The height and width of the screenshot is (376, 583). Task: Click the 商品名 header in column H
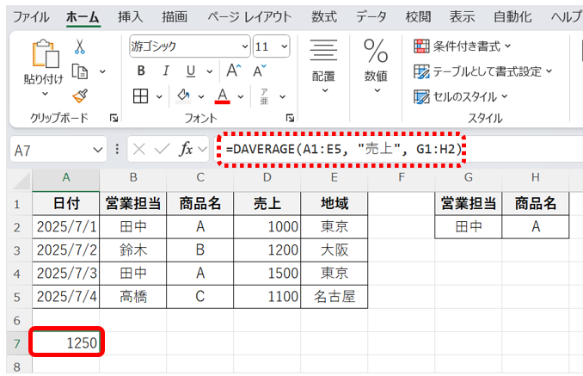pyautogui.click(x=536, y=203)
